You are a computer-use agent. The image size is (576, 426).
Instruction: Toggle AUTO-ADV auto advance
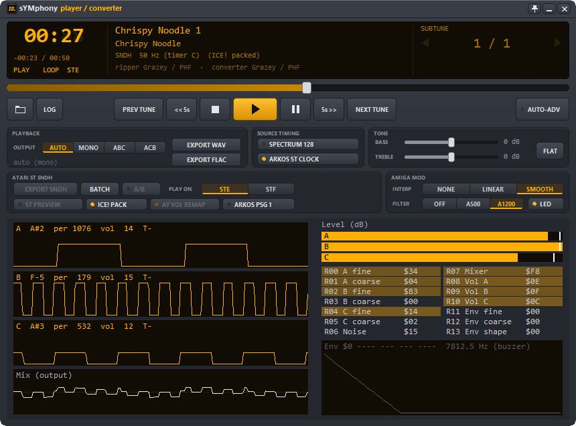543,109
